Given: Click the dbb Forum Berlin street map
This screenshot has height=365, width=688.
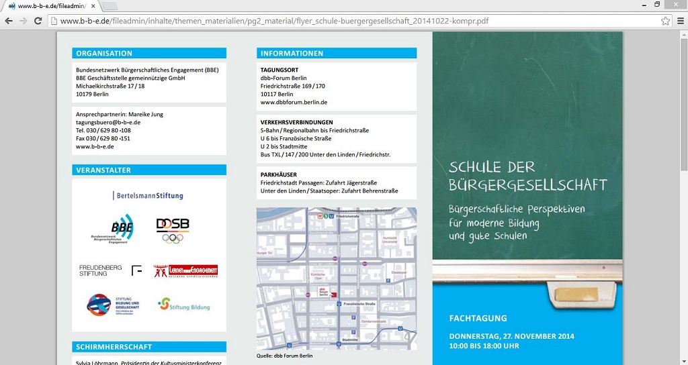Looking at the screenshot, I should 336,278.
